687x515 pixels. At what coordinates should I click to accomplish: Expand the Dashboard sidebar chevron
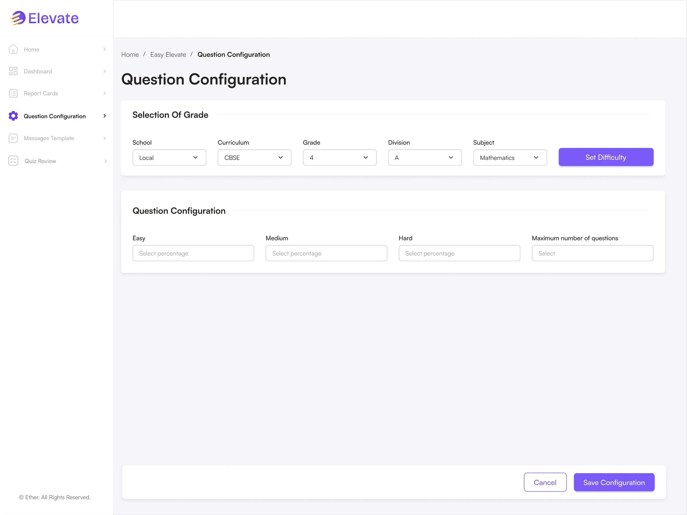(104, 71)
